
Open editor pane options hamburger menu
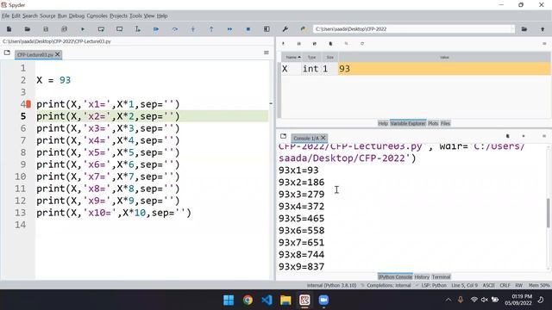coord(267,53)
